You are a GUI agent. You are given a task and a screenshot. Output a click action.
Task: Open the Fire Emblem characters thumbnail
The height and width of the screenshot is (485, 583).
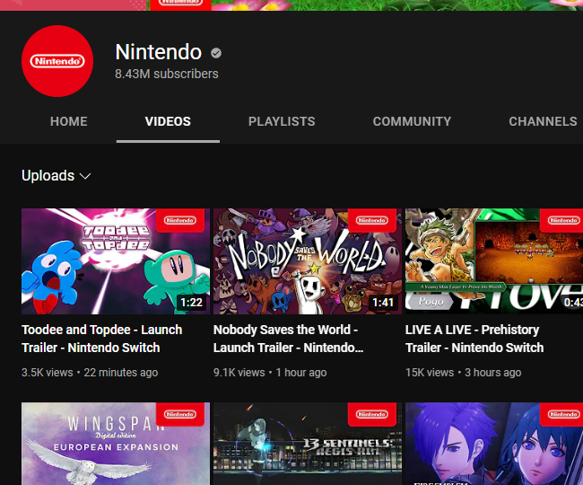(x=494, y=444)
